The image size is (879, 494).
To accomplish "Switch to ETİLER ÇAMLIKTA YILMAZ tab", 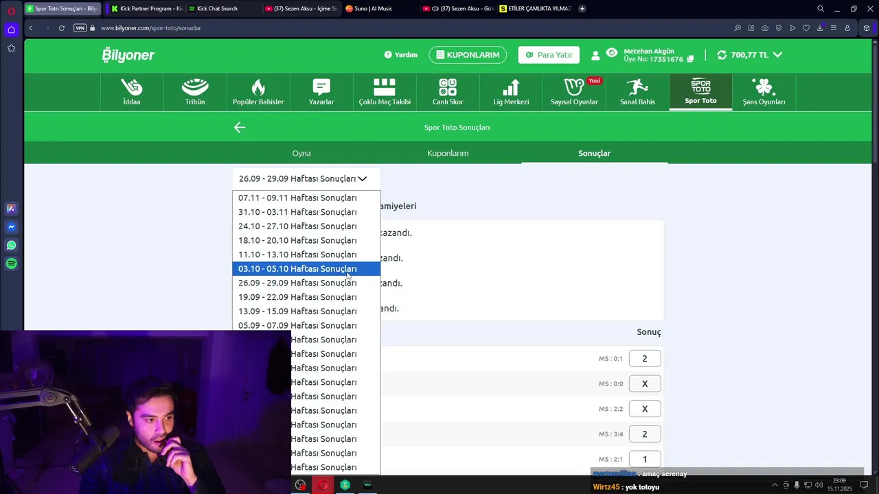I will click(x=536, y=9).
